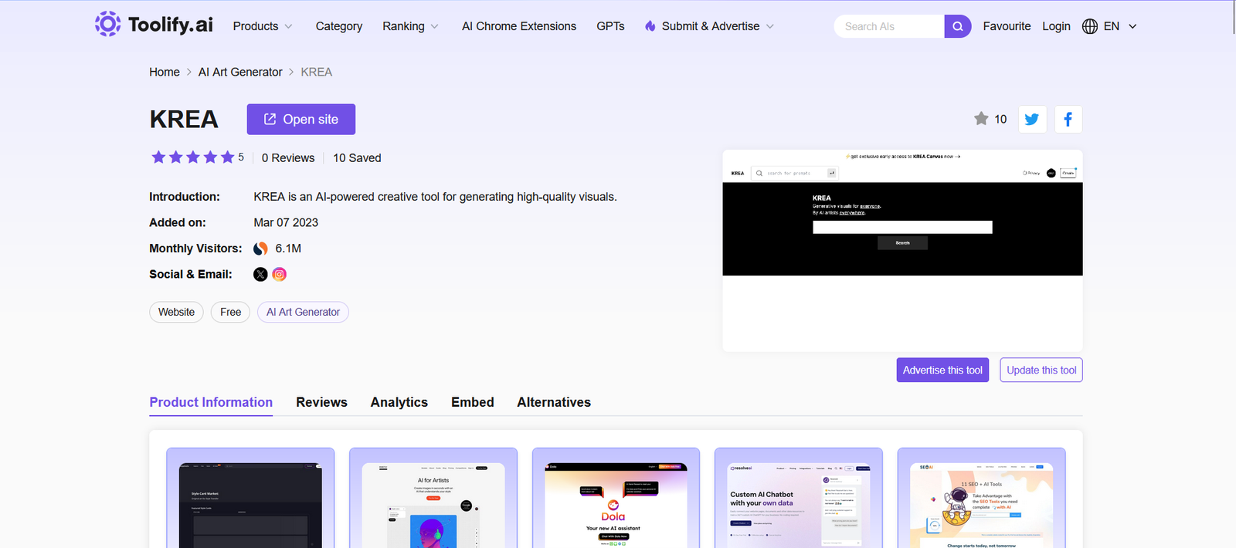This screenshot has height=548, width=1236.
Task: Click the search magnifier button
Action: [957, 26]
